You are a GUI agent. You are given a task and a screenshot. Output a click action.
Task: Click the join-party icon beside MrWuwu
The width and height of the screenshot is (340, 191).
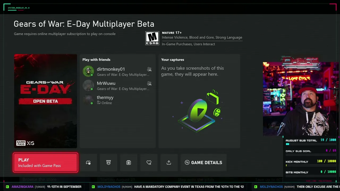tap(149, 83)
